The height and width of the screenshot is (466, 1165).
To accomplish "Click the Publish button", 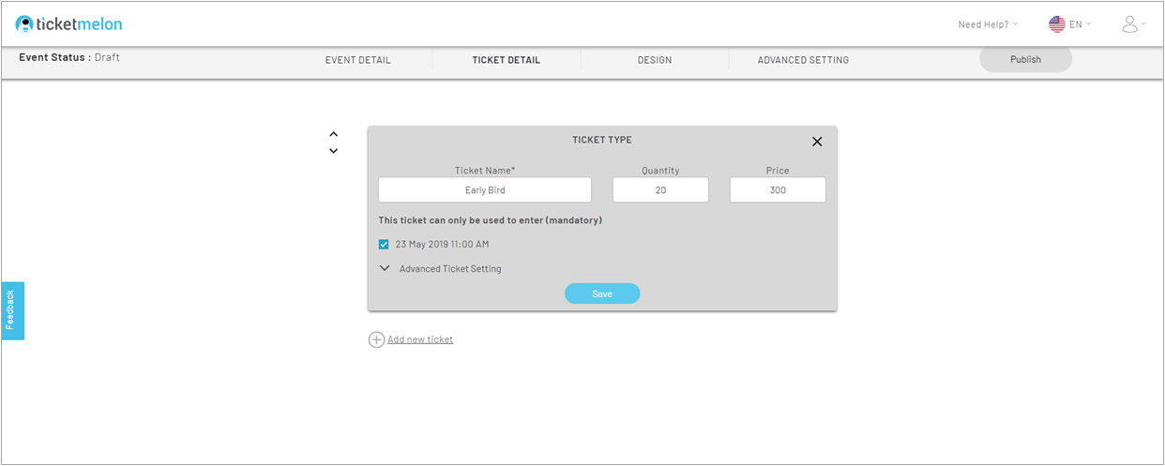I will (1025, 59).
